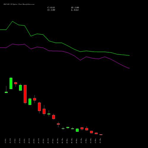Viewport: 148px width, 148px height.
Task: Click the open price value O: 1.00
Action: [x=51, y=10]
